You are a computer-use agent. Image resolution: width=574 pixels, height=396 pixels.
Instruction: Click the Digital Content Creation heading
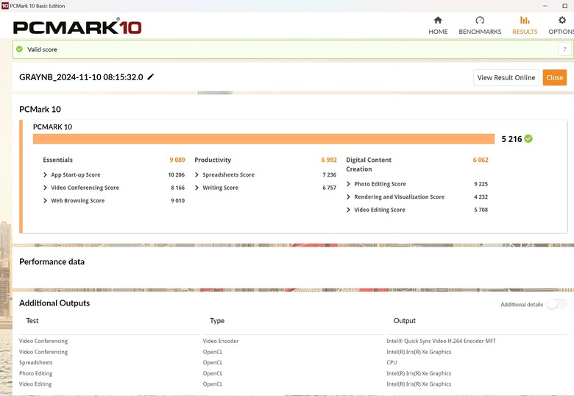point(369,164)
